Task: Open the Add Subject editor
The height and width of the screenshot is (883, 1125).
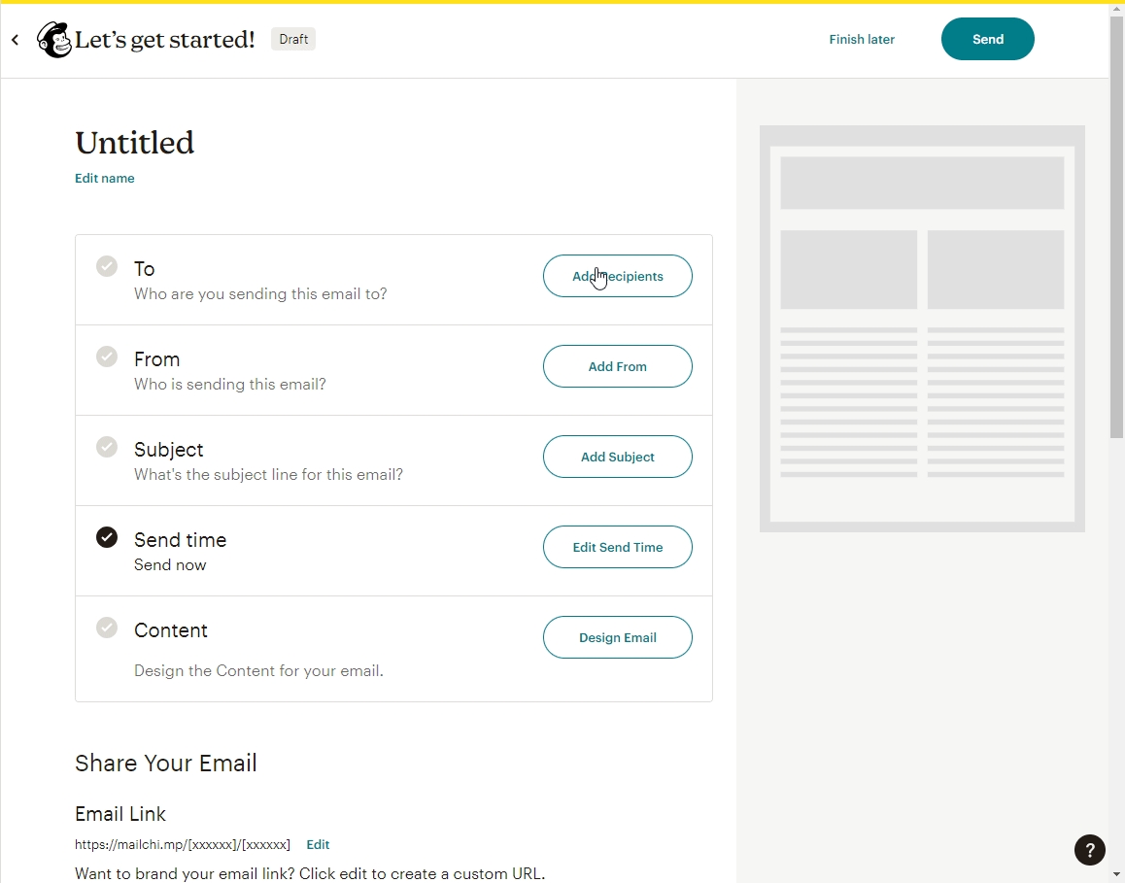Action: point(617,457)
